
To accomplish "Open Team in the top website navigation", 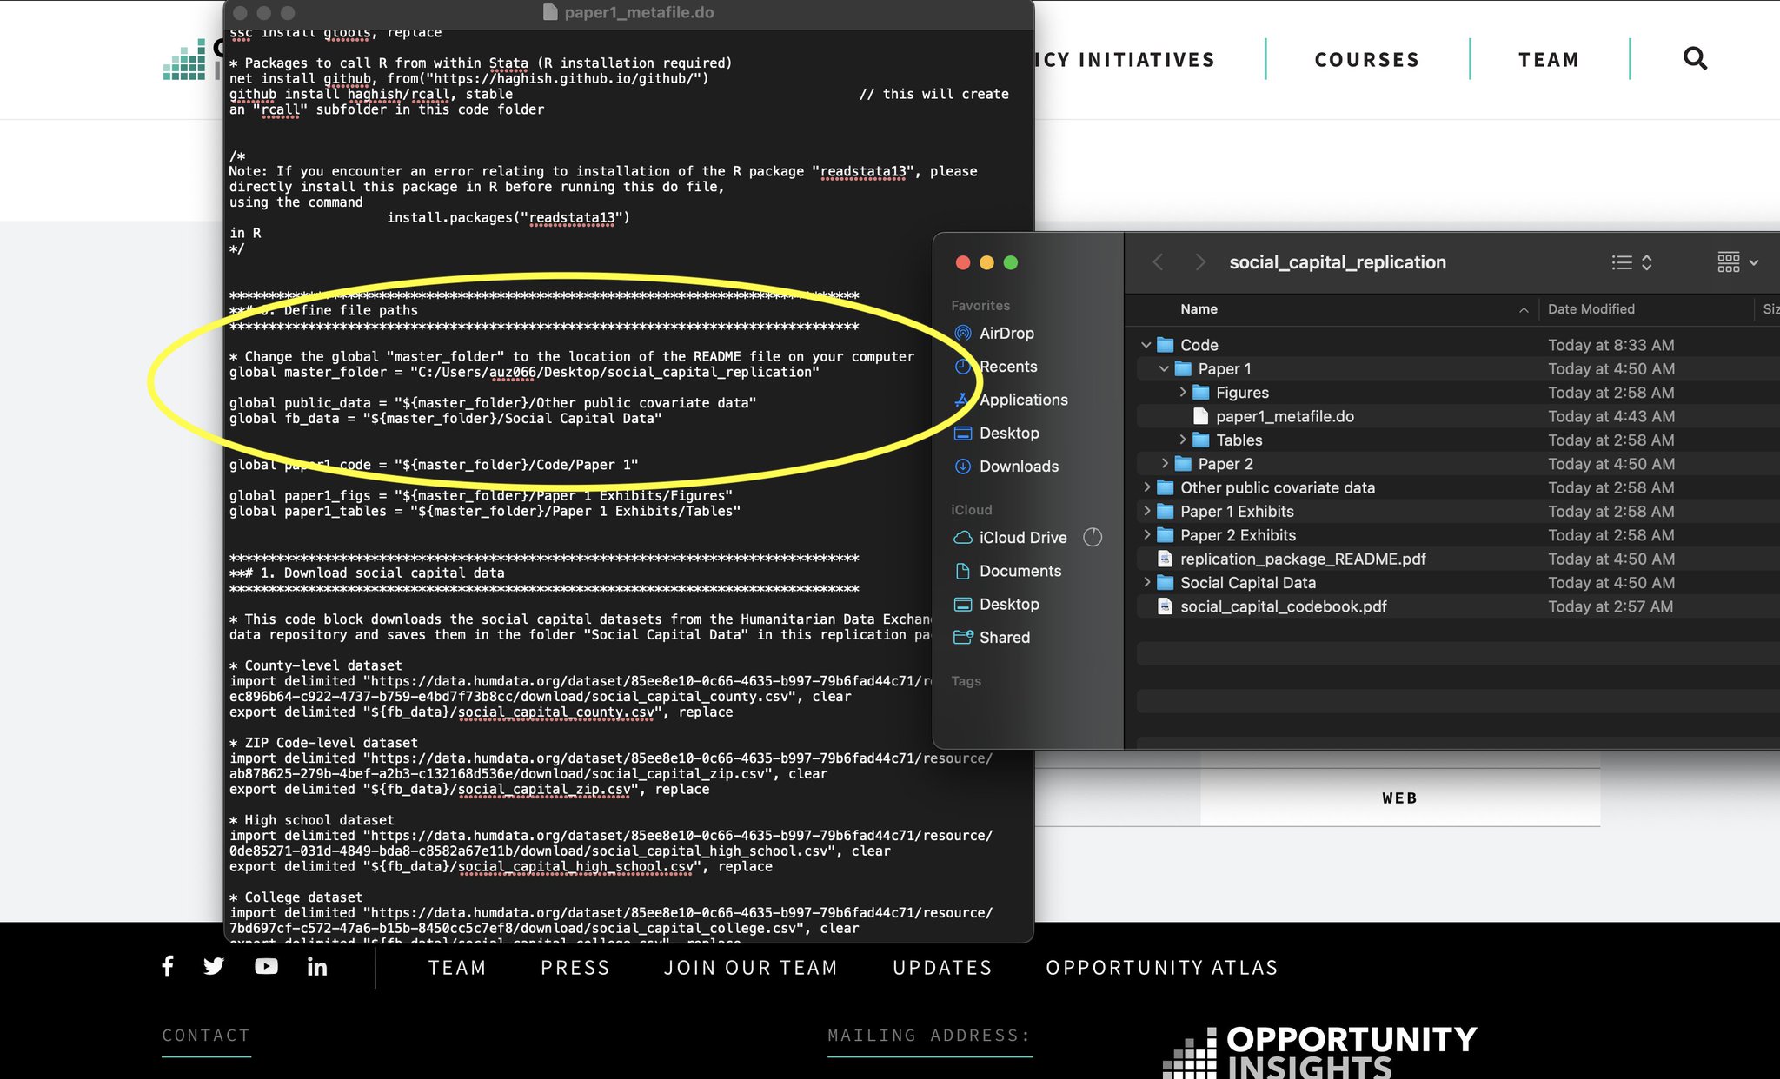I will point(1549,59).
